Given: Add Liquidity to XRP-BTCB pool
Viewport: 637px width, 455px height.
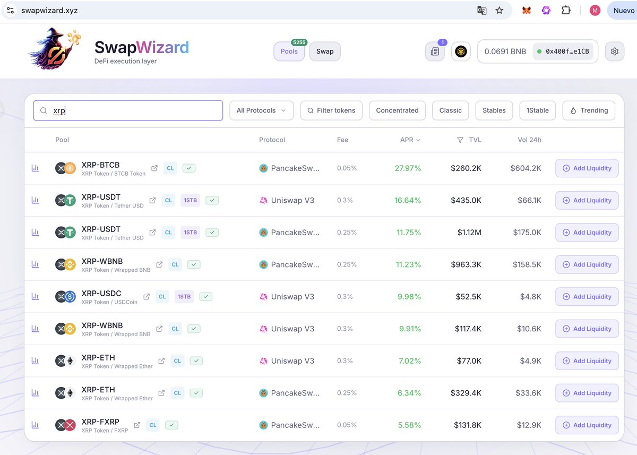Looking at the screenshot, I should (x=587, y=168).
